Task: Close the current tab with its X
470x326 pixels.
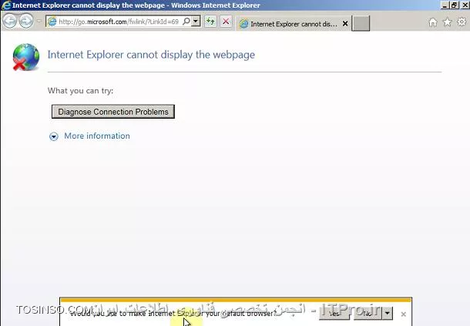Action: 345,24
